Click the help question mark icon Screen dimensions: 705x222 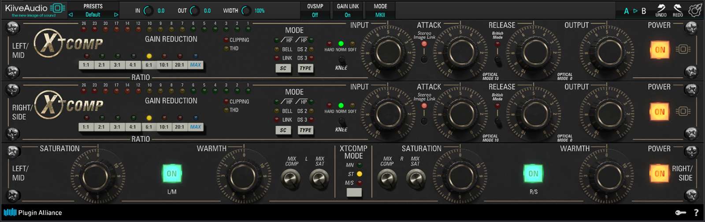click(x=696, y=213)
